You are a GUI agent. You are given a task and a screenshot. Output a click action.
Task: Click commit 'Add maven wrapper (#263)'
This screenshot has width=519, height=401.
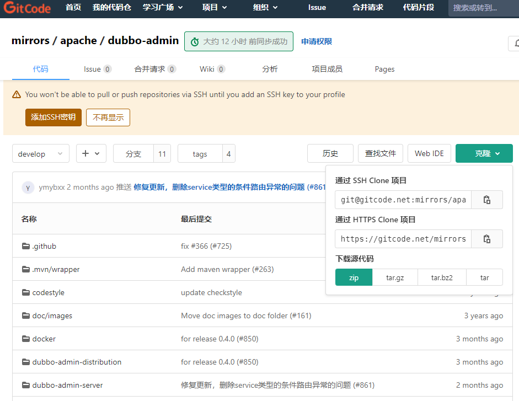click(227, 269)
